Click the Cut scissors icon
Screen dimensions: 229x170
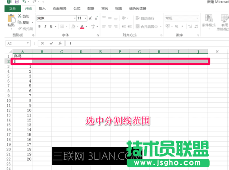[x=20, y=16]
